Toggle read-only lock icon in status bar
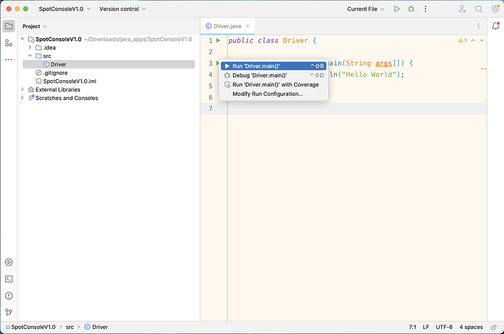 click(x=493, y=327)
